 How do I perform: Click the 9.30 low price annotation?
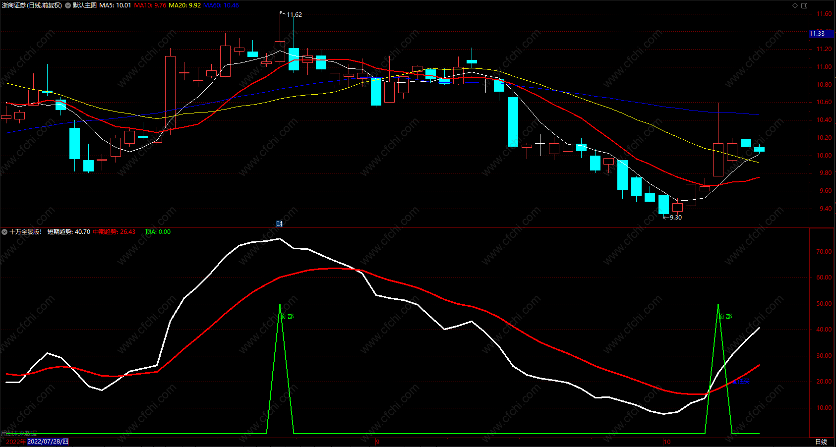675,218
